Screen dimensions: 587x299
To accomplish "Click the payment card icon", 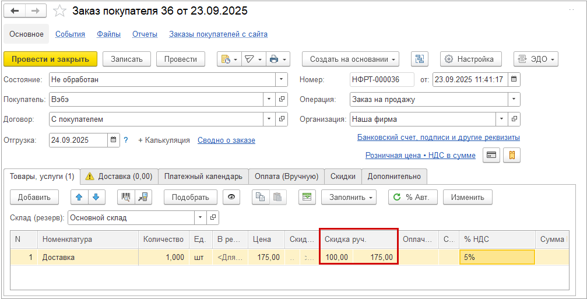I will tap(491, 155).
